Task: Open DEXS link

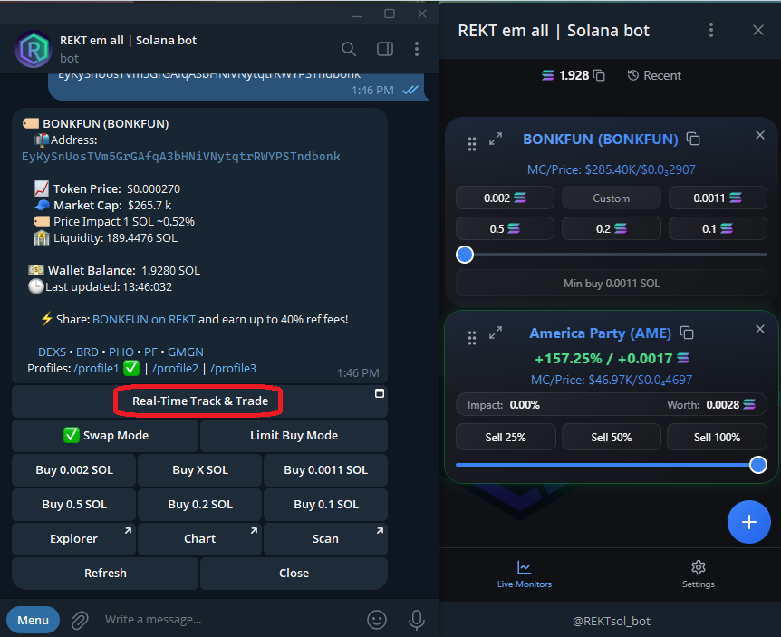Action: tap(52, 352)
